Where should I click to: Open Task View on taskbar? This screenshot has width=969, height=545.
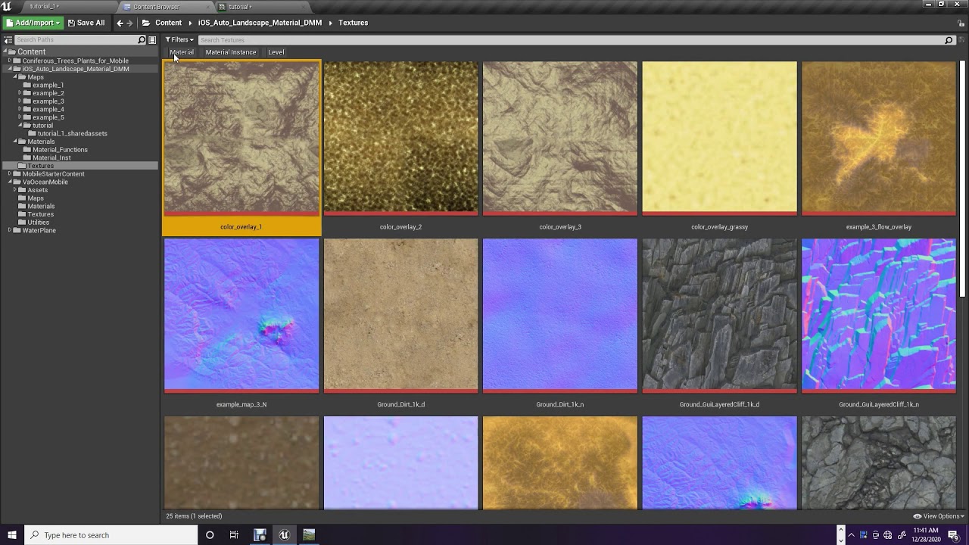pos(234,535)
